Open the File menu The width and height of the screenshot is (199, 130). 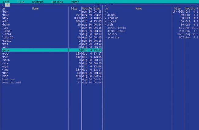coord(21,2)
